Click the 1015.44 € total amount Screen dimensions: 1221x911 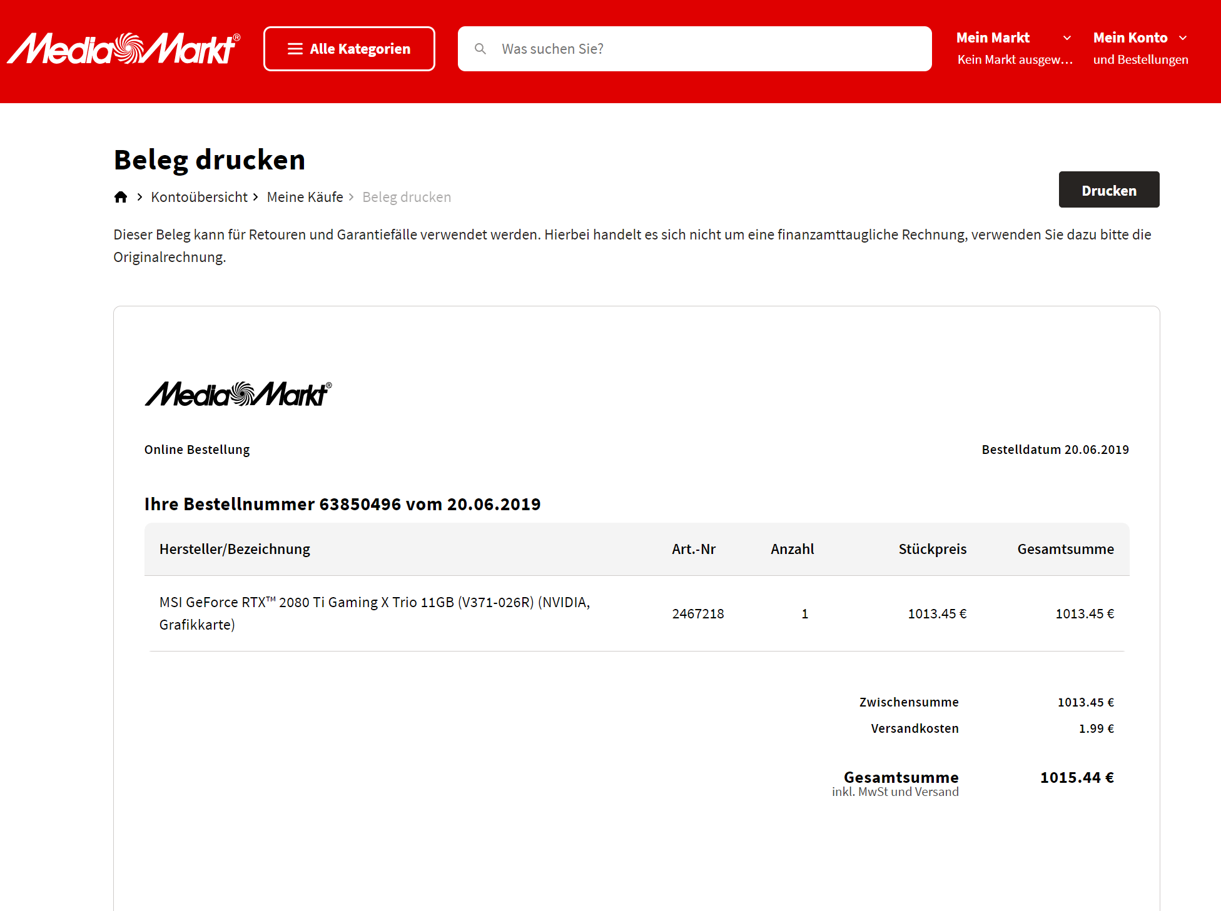click(x=1077, y=777)
